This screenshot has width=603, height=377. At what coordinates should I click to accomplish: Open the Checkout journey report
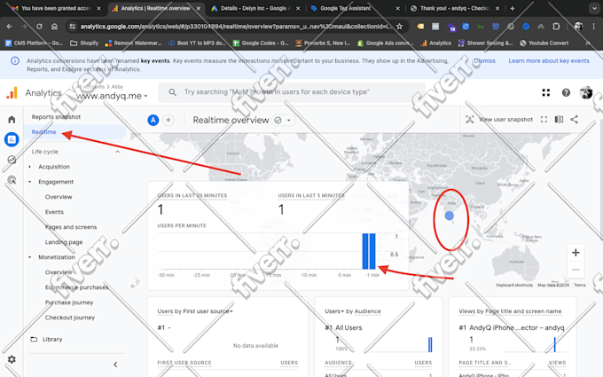point(70,318)
